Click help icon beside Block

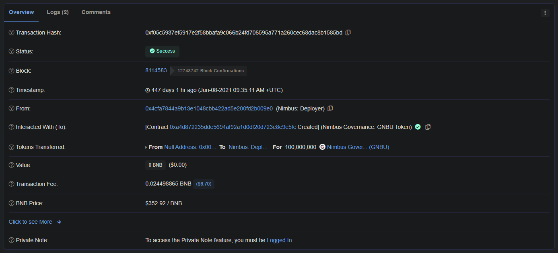(12, 71)
